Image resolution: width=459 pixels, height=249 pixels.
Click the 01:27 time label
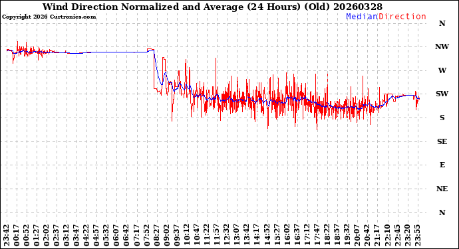pyautogui.click(x=37, y=236)
